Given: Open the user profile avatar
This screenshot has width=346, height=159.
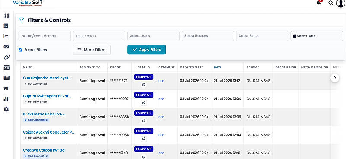Looking at the screenshot, I should (341, 3).
